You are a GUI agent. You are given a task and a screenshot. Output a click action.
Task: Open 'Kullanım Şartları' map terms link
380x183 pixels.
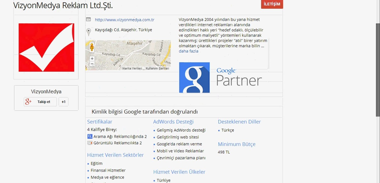point(157,68)
